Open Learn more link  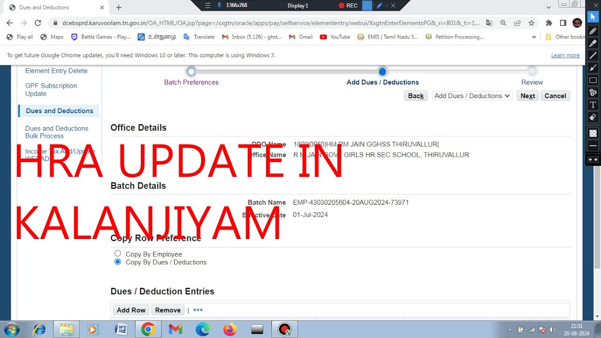(x=565, y=55)
